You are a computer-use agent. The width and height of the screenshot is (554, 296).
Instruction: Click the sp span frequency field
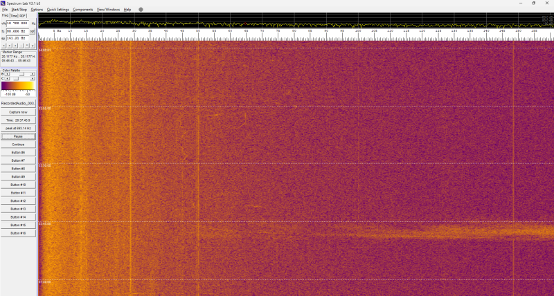pos(18,38)
